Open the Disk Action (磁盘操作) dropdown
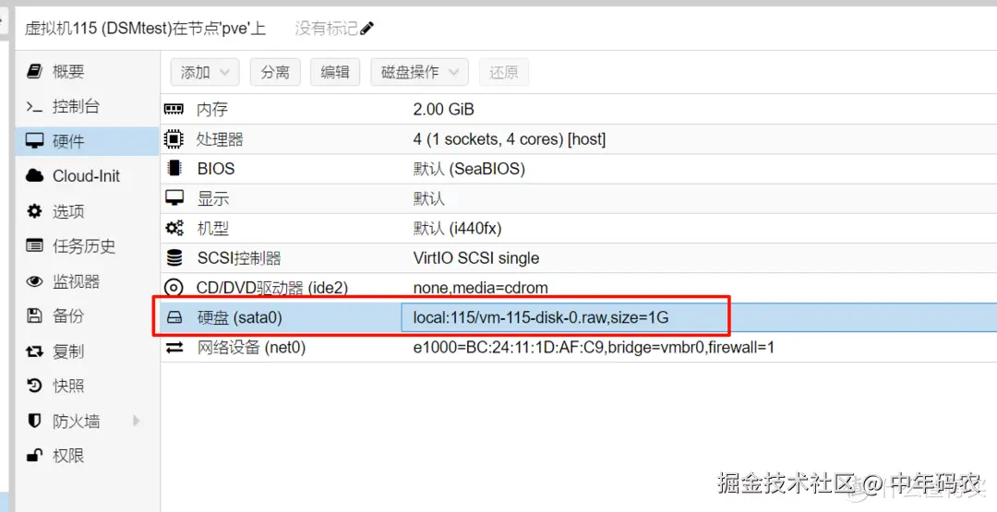Viewport: 997px width, 512px height. pos(420,72)
